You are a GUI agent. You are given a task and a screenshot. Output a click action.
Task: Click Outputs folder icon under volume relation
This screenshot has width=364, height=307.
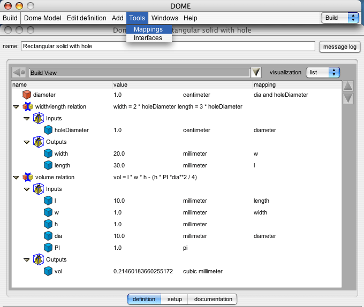point(39,259)
